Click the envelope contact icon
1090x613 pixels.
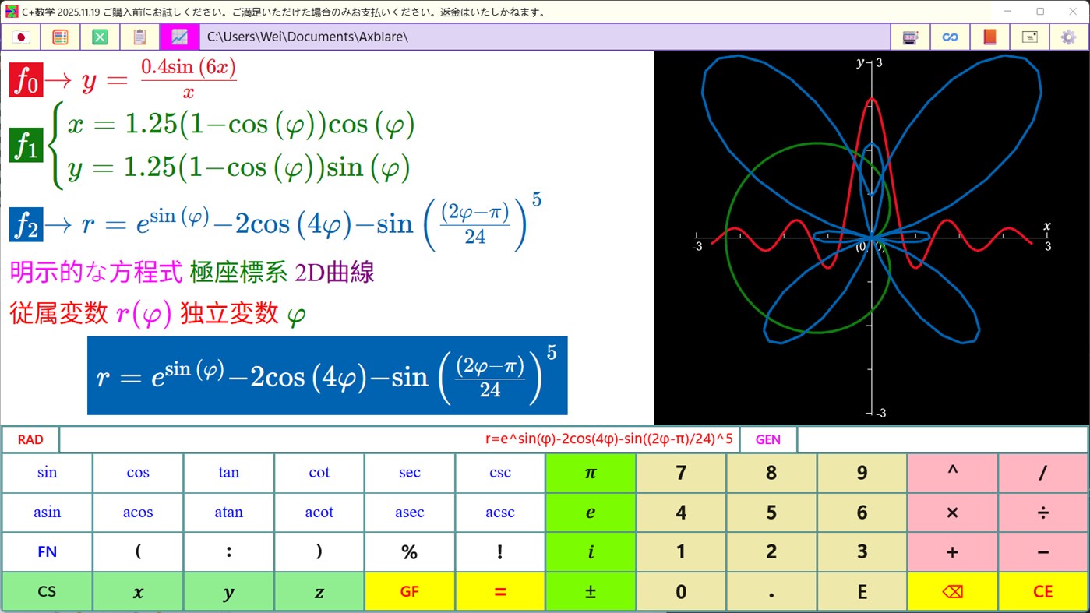[x=1029, y=37]
